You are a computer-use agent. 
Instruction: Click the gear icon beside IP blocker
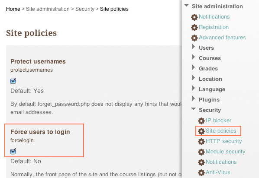(x=201, y=121)
